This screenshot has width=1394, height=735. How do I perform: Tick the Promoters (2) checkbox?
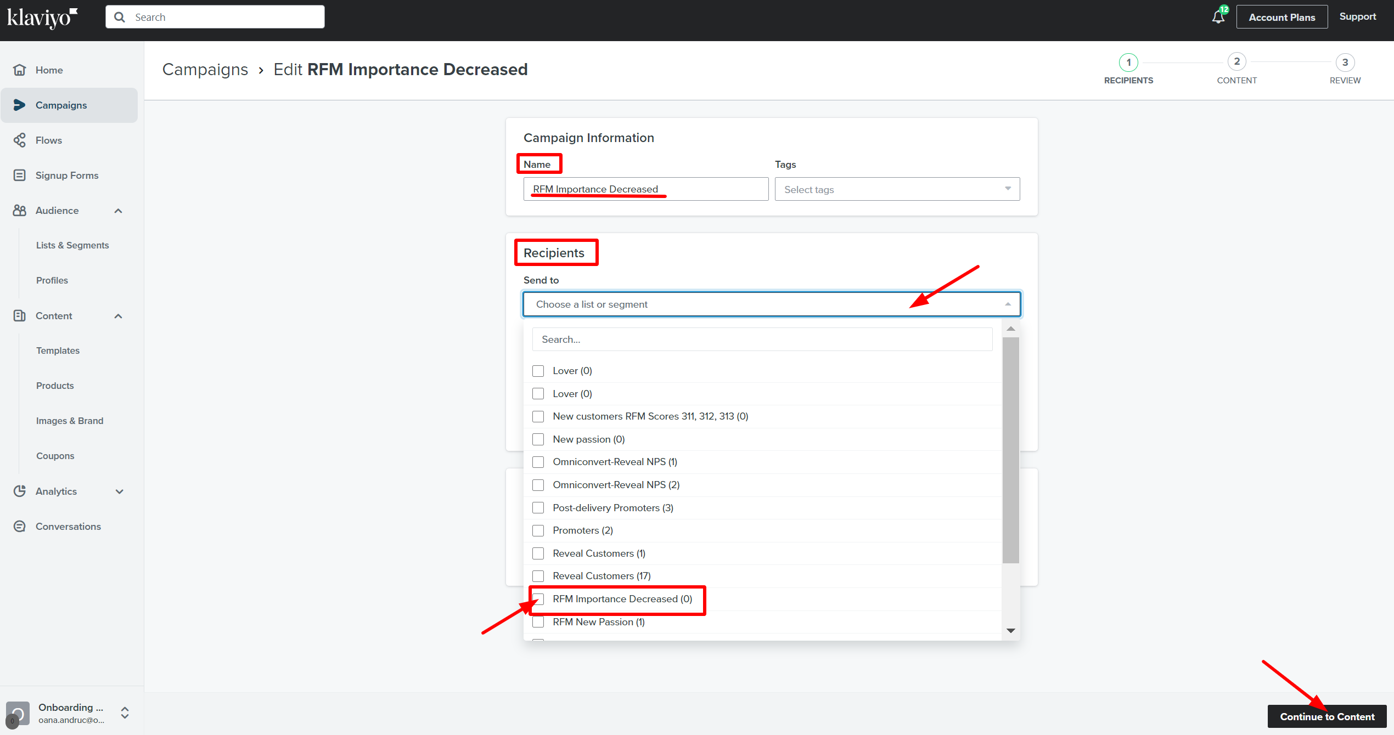(538, 530)
